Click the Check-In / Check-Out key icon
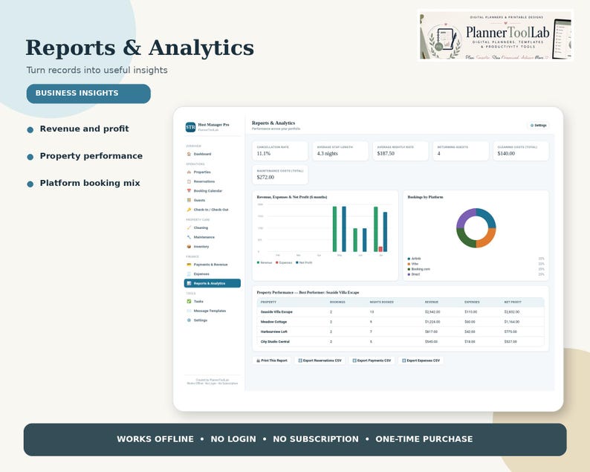 [x=189, y=210]
